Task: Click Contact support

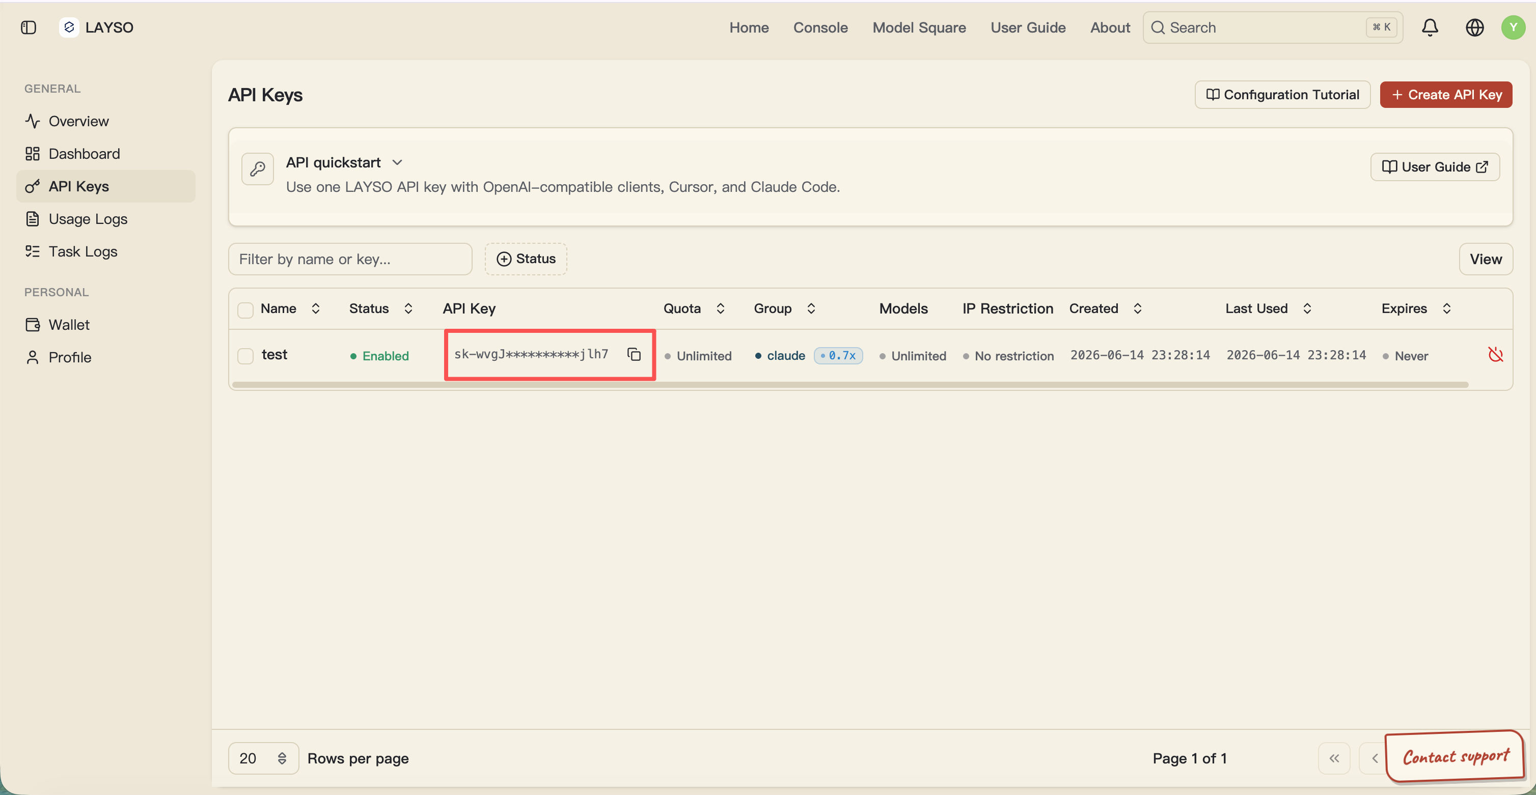Action: pos(1455,757)
